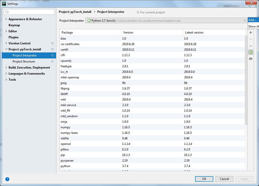
Task: Open the blue help question mark
Action: tap(7, 179)
